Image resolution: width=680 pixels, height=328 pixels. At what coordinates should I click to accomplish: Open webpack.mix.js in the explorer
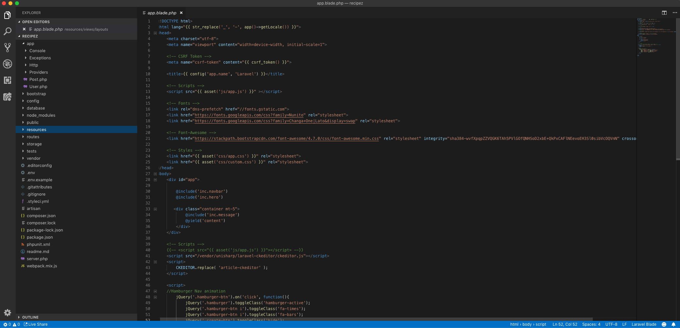[x=76, y=266]
